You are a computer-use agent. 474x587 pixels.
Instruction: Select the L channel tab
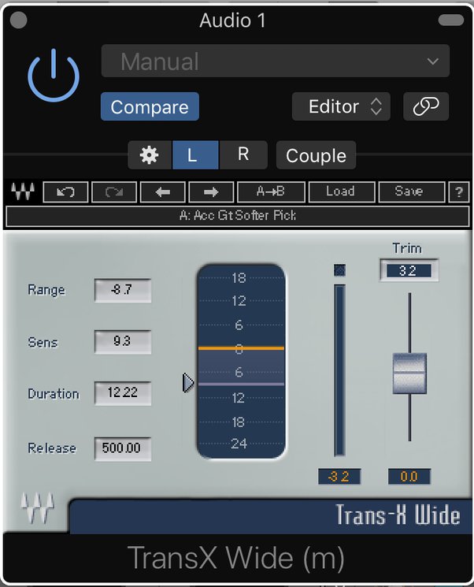pyautogui.click(x=195, y=155)
